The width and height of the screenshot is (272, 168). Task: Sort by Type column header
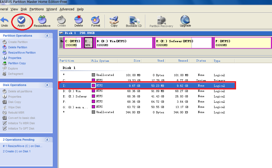[224, 61]
